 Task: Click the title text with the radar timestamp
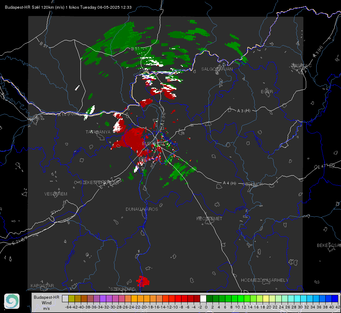point(68,7)
